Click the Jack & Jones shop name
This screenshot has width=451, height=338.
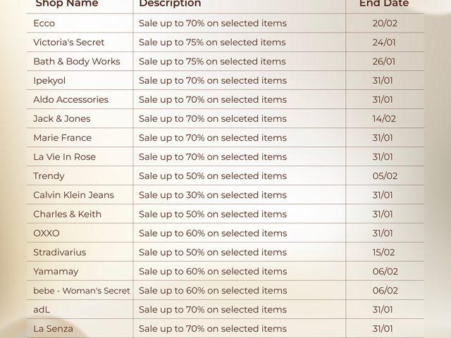tap(61, 118)
